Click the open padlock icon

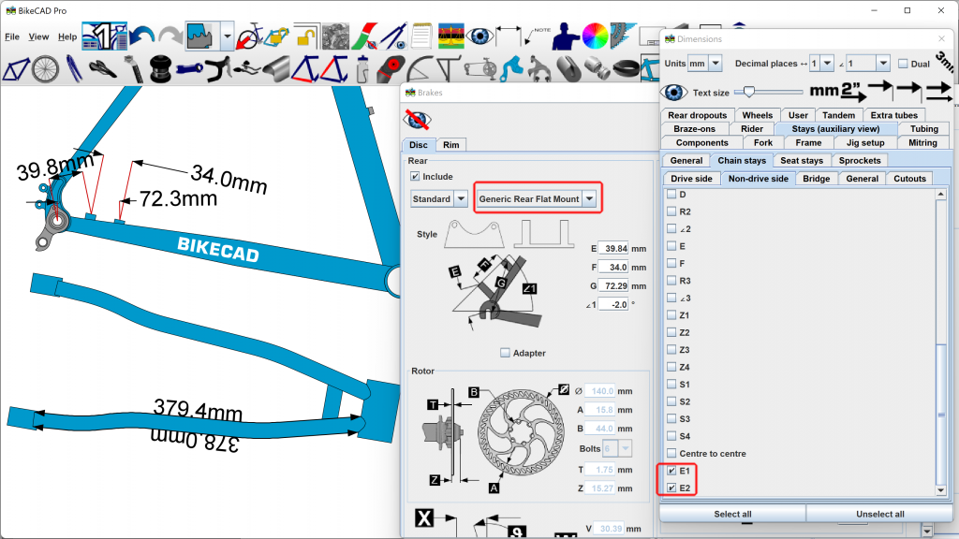[x=305, y=36]
